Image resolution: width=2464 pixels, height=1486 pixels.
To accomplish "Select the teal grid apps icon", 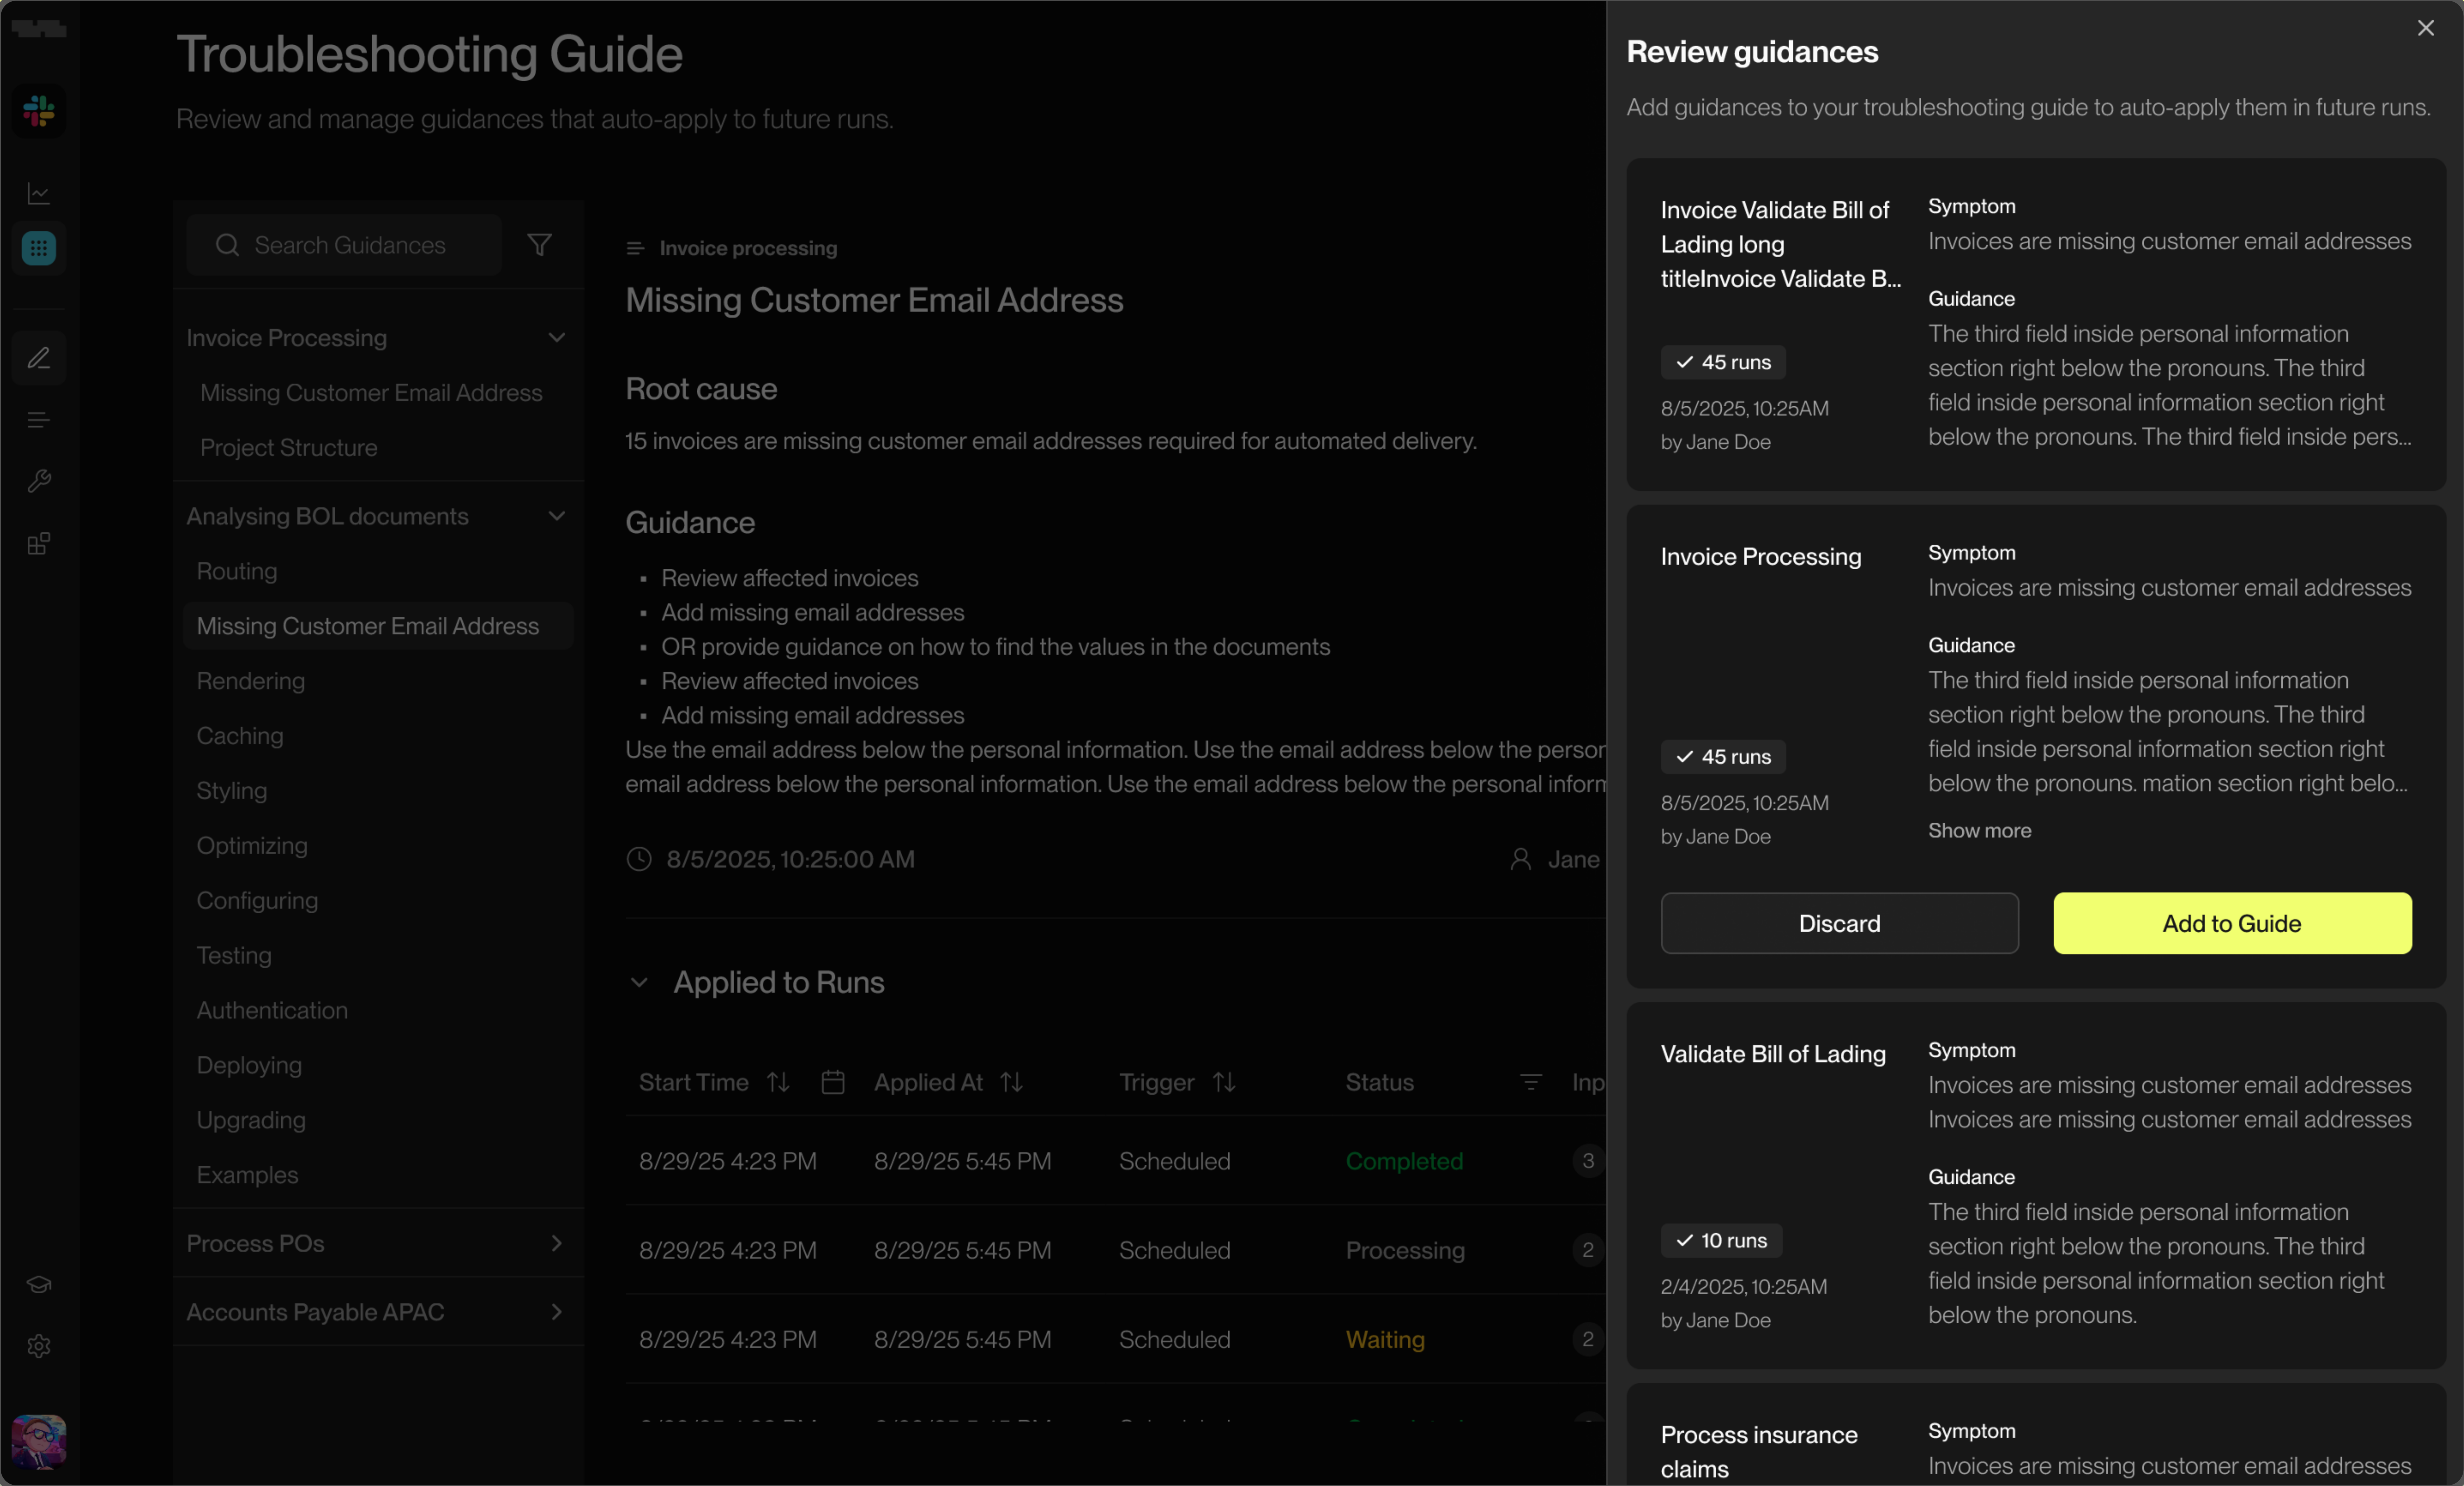I will 39,248.
